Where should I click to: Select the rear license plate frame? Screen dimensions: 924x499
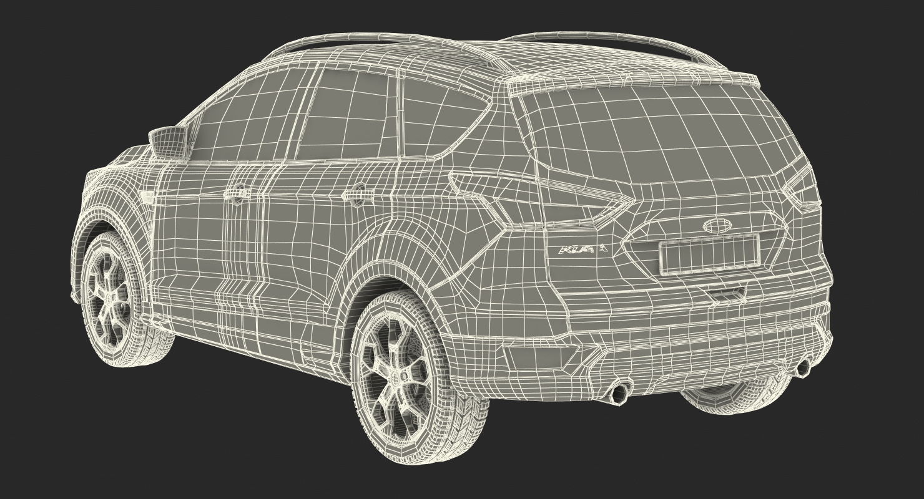709,254
